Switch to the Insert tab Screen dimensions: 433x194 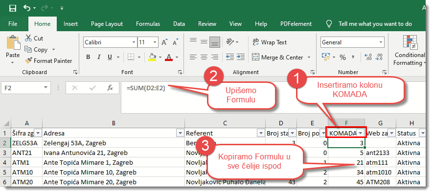pos(70,24)
